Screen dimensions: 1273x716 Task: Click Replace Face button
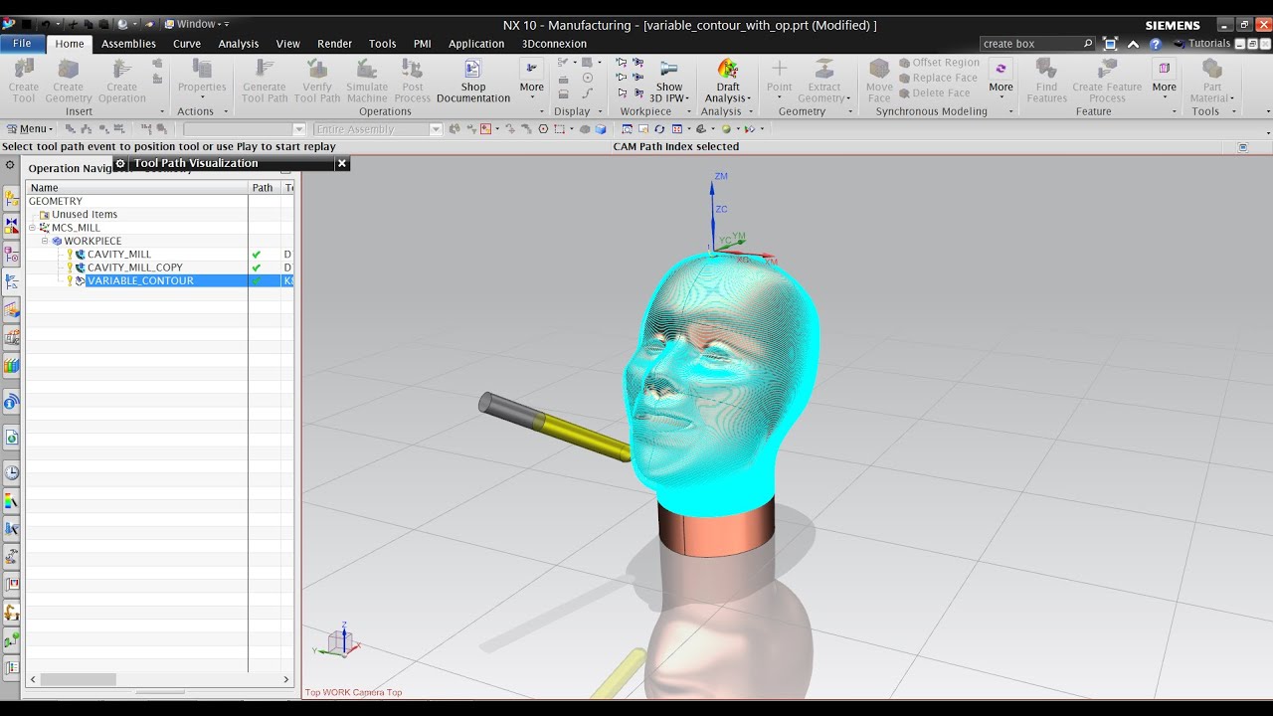pyautogui.click(x=938, y=78)
